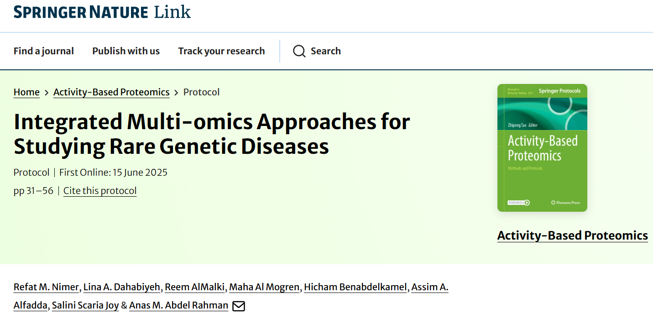
Task: Open Activity-Based Proteomics title under cover
Action: click(x=572, y=235)
